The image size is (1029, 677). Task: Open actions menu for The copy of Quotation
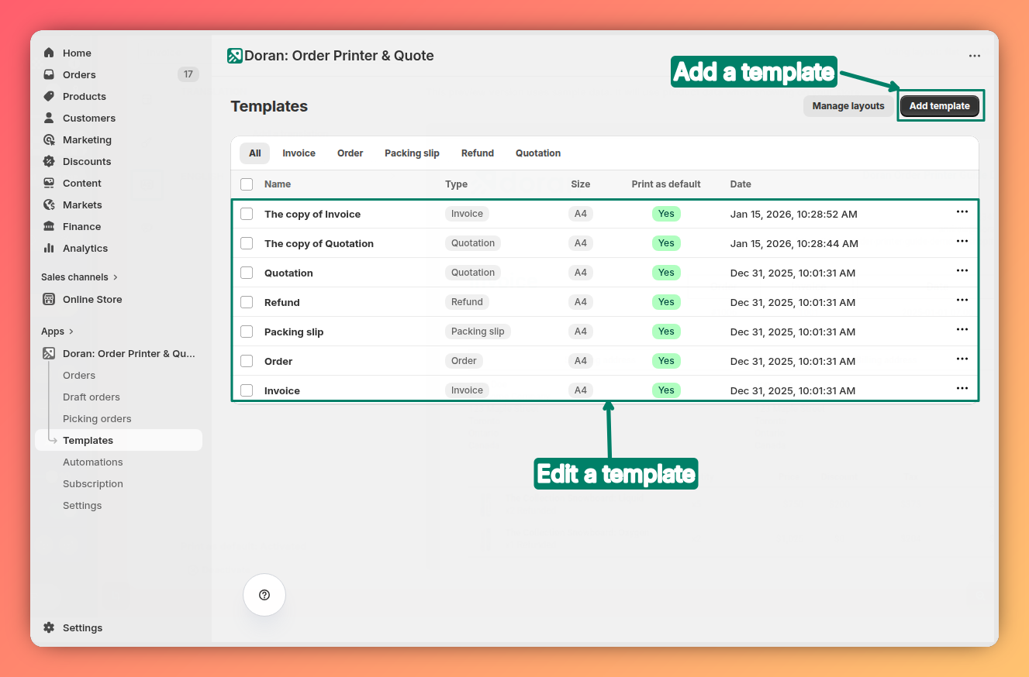(x=962, y=241)
